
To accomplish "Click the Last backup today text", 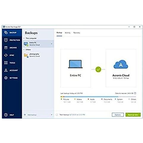I will tap(71, 93).
